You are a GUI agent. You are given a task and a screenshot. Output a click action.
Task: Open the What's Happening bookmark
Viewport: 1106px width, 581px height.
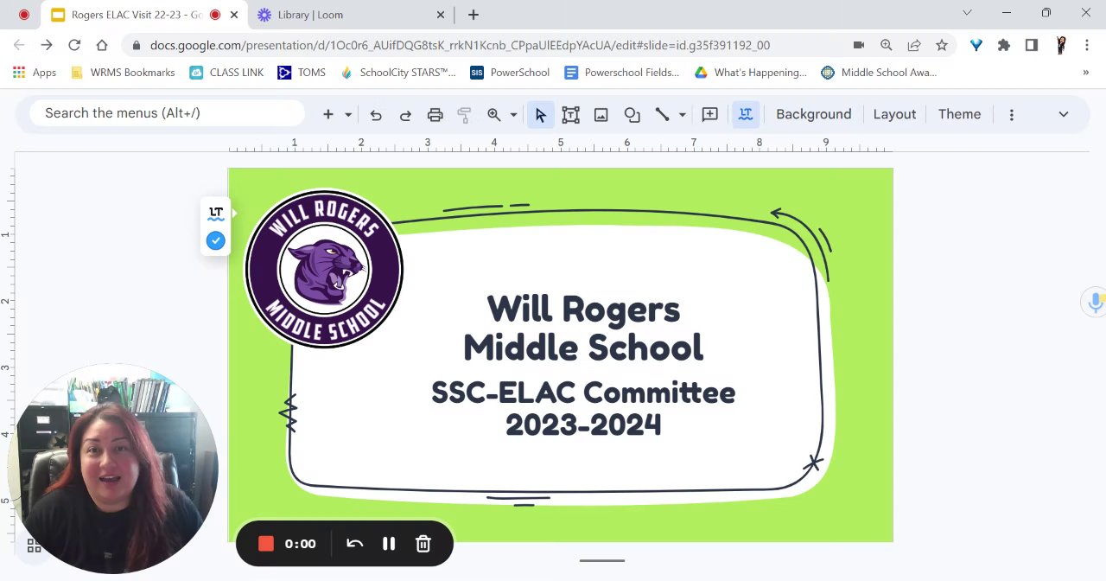click(x=750, y=73)
